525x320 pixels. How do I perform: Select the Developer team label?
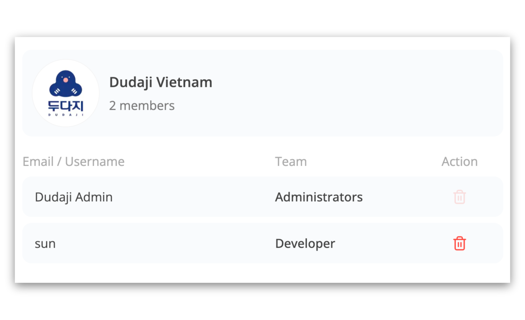pos(305,244)
